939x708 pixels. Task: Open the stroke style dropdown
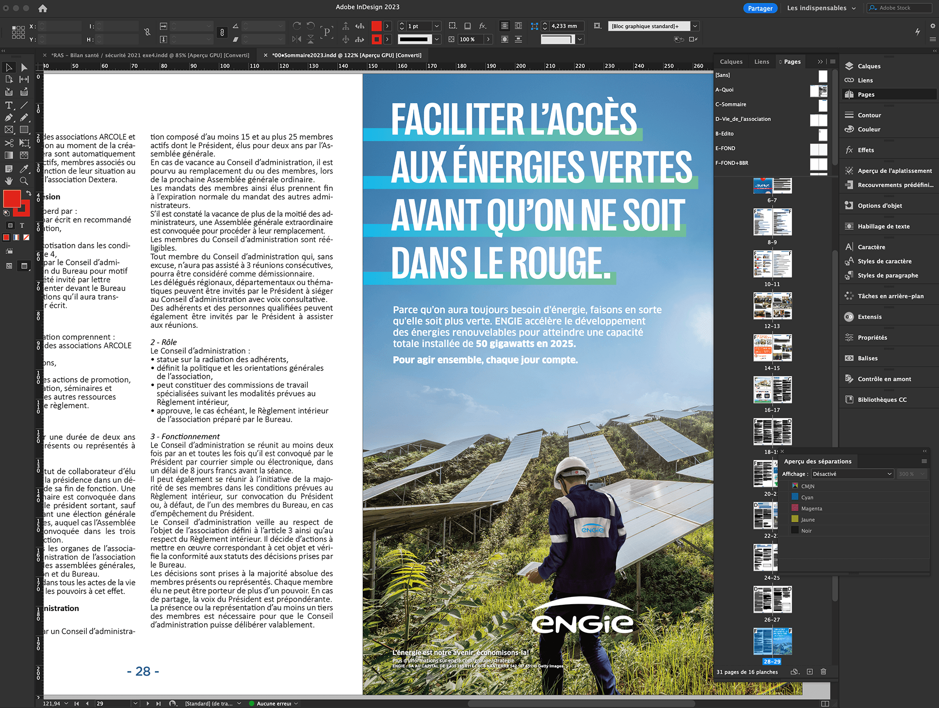coord(437,39)
